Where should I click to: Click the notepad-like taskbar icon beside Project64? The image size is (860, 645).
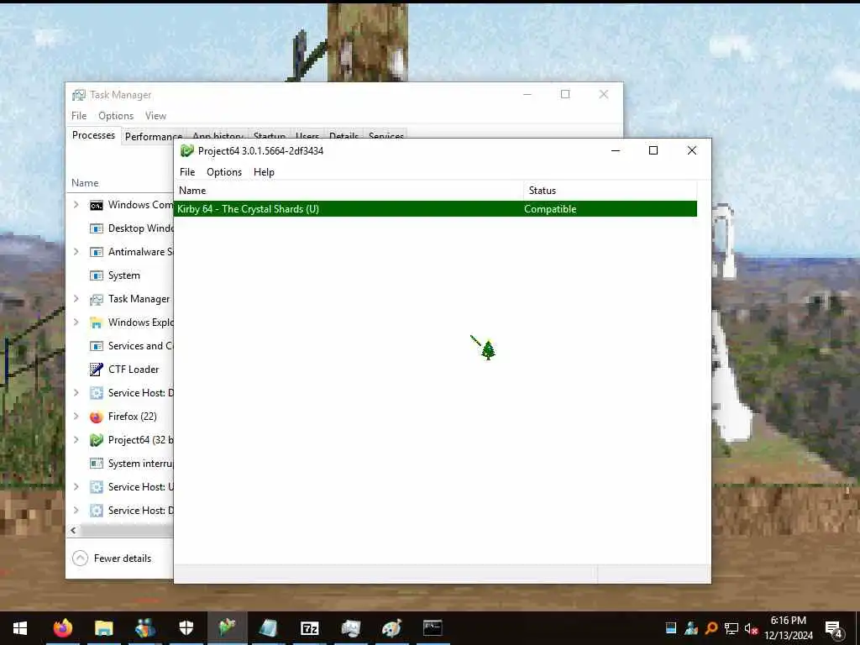point(268,628)
